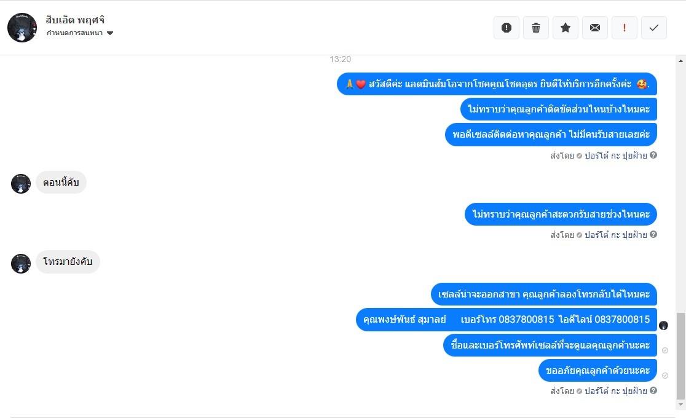Click the scrollbar down arrow
Screen dimensions: 686x418
680,405
